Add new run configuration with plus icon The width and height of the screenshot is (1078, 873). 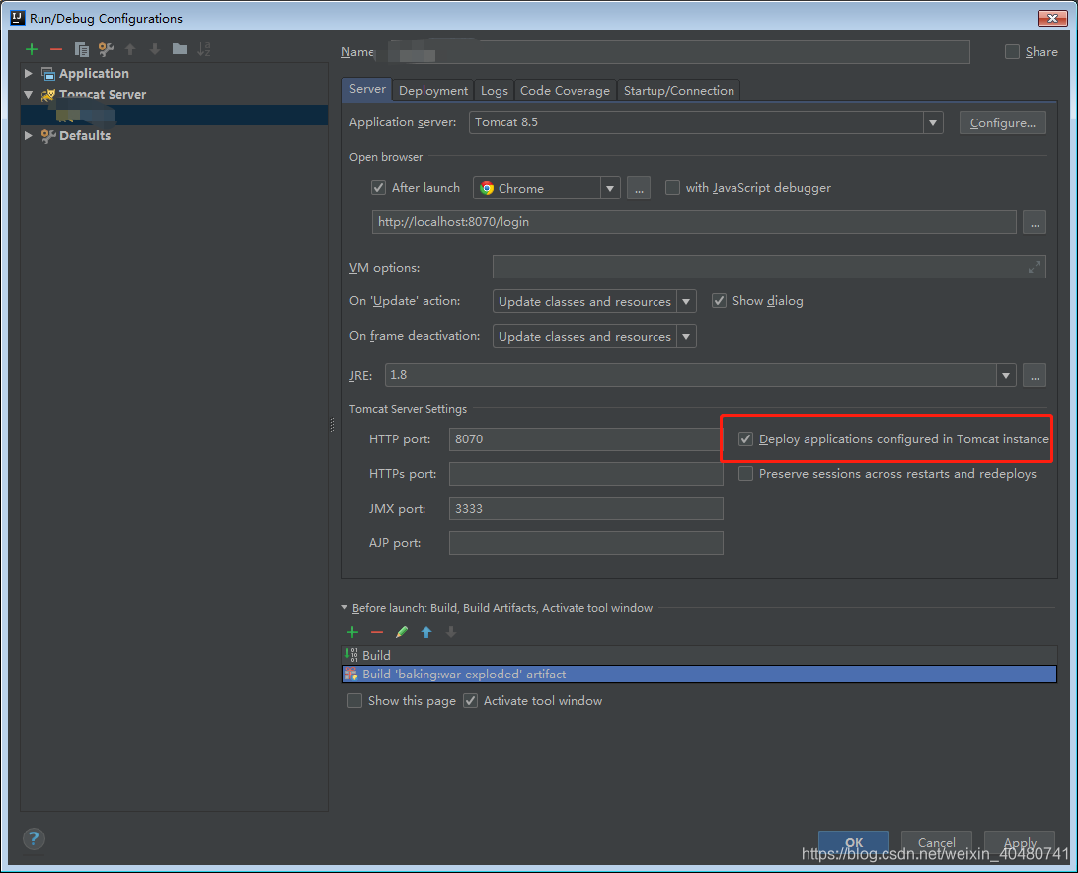[x=32, y=49]
